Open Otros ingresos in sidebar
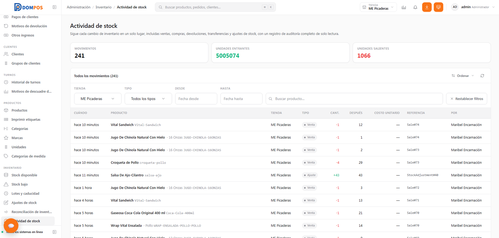This screenshot has height=238, width=499. click(x=23, y=35)
